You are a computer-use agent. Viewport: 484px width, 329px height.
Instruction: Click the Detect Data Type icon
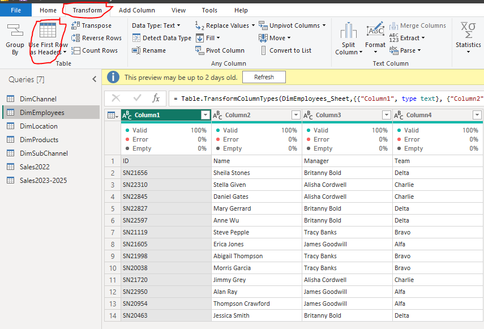(136, 38)
